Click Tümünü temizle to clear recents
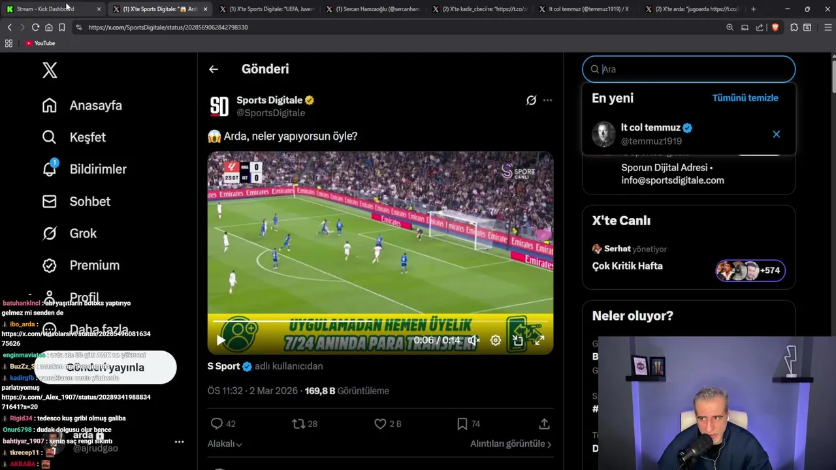 745,98
